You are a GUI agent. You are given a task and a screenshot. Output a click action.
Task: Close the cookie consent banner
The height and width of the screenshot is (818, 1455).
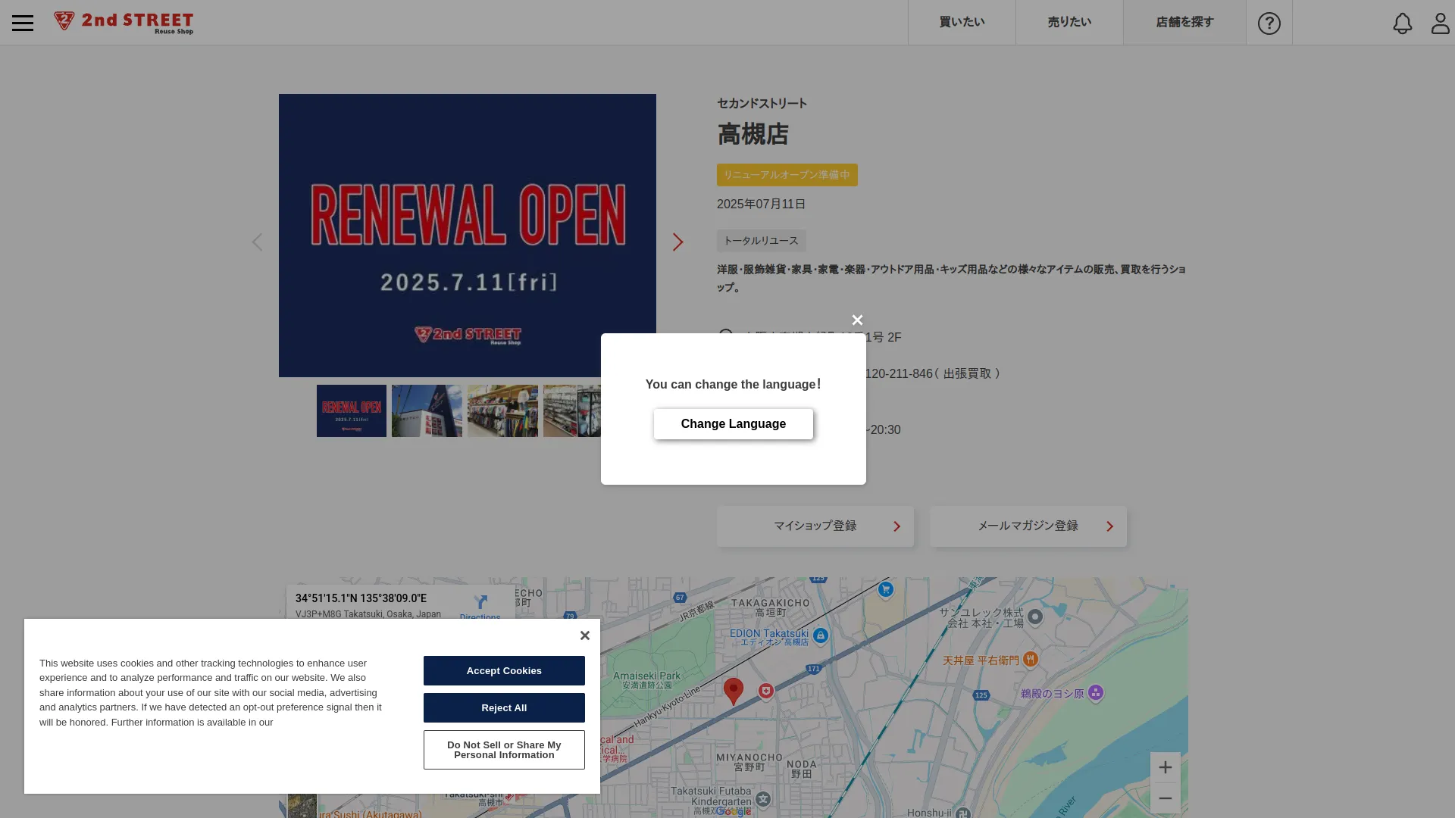pos(584,635)
